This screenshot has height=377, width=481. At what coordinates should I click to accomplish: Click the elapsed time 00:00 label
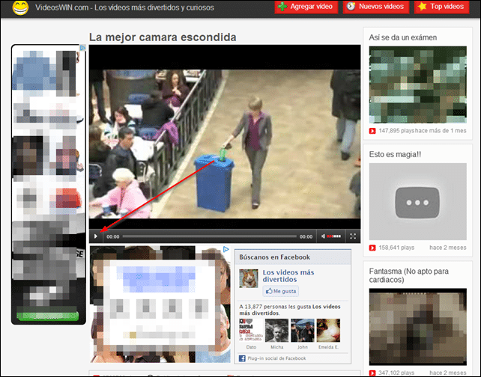[113, 236]
